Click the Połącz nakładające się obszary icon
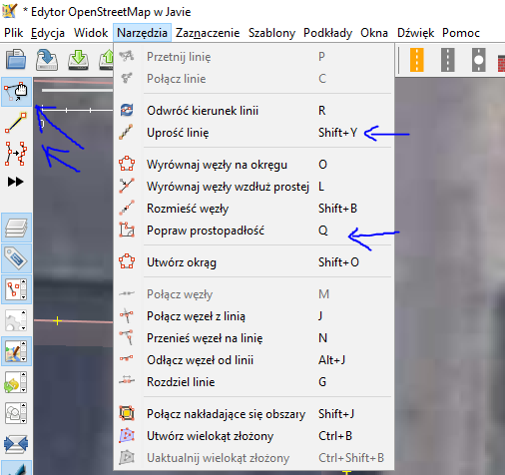The height and width of the screenshot is (475, 505). pyautogui.click(x=127, y=413)
